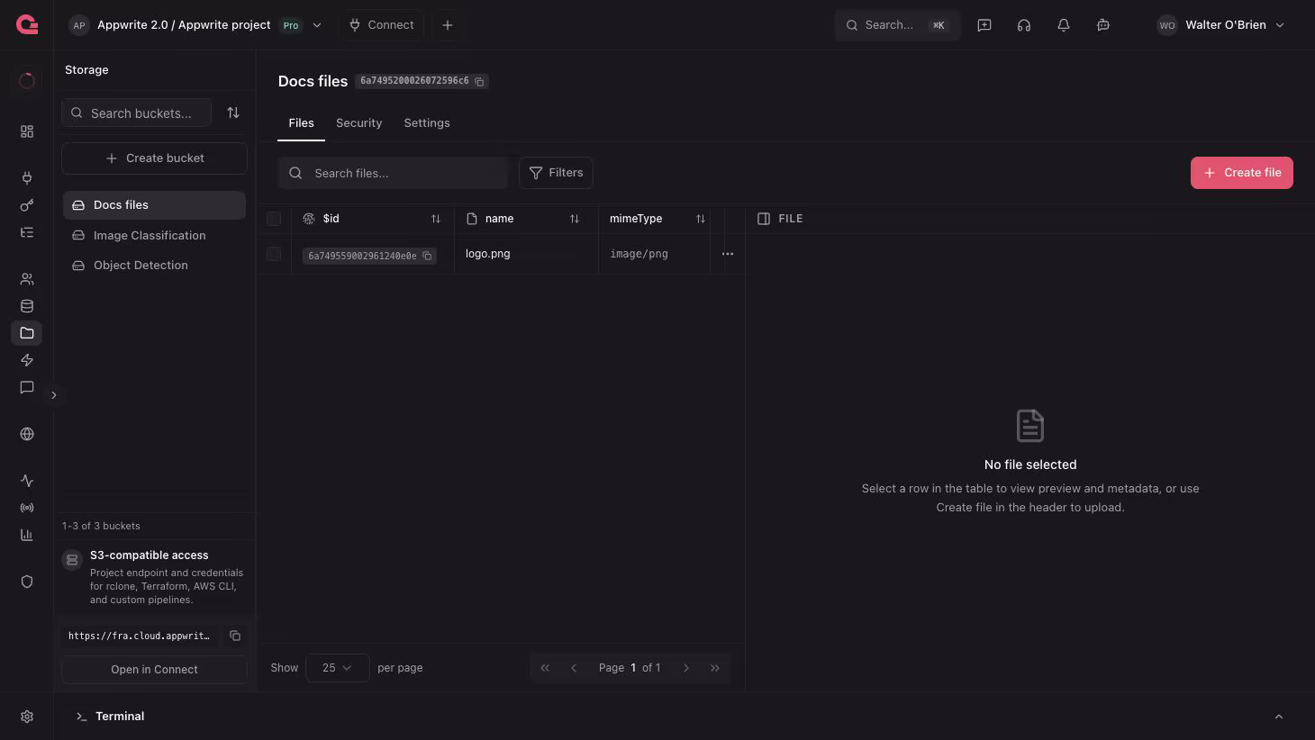Open the Messaging chat icon in sidebar
The width and height of the screenshot is (1315, 740).
(27, 387)
